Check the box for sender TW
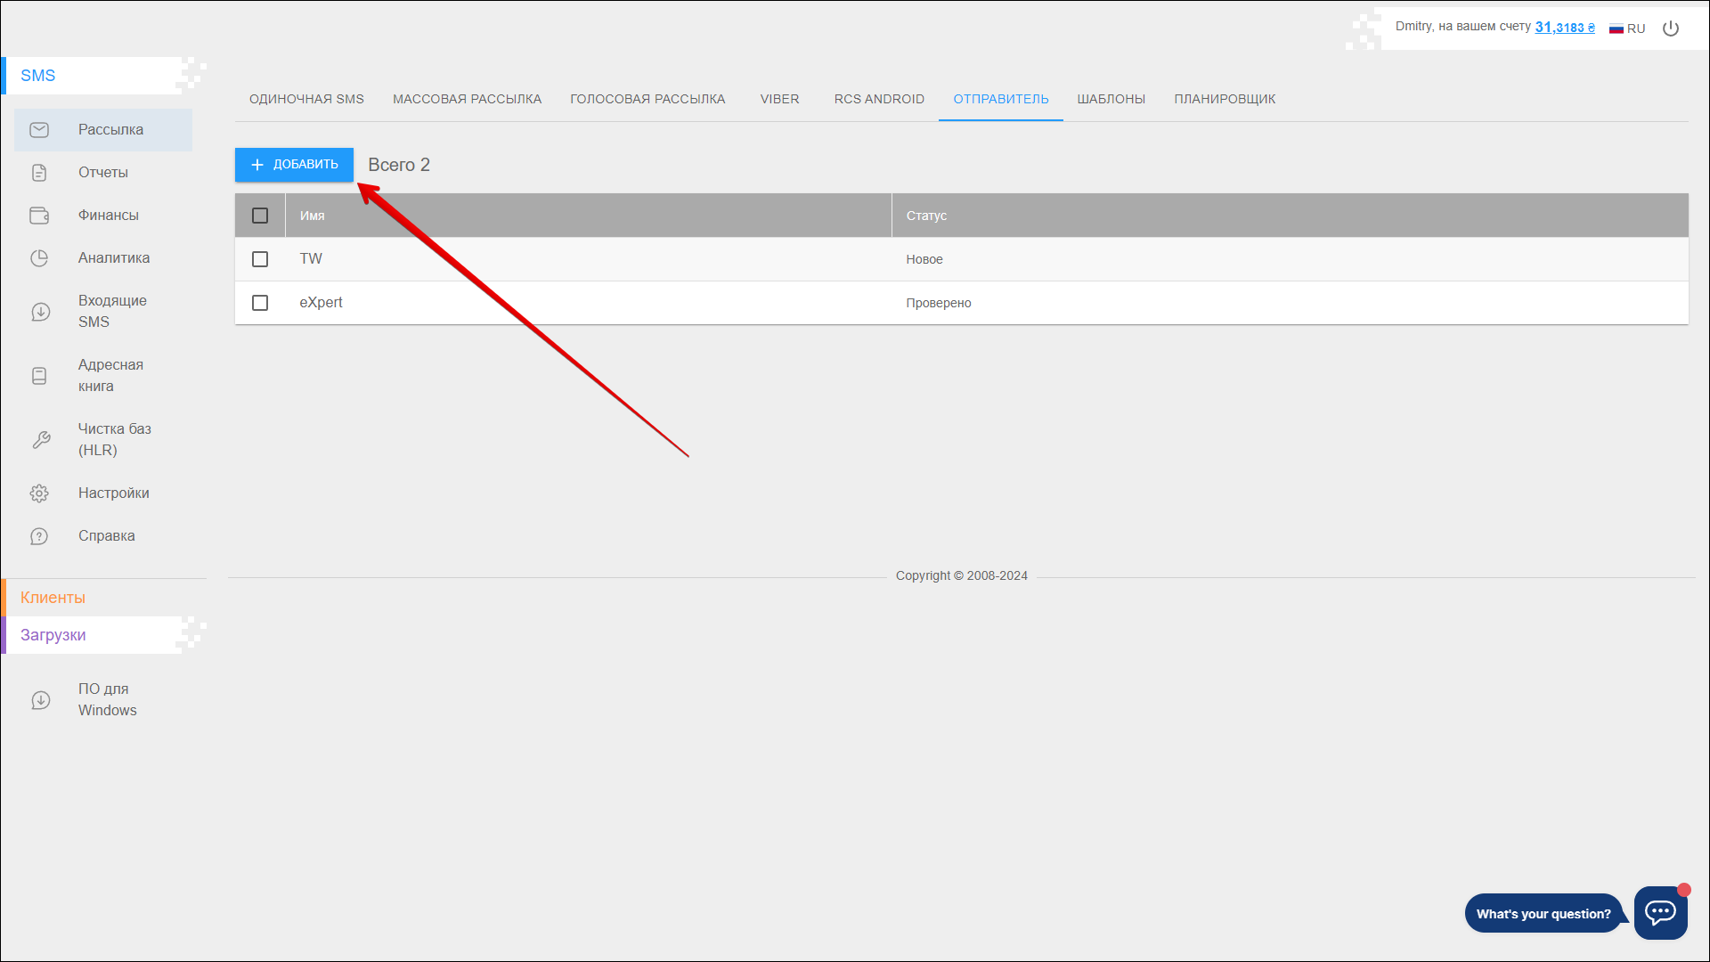 click(x=260, y=259)
